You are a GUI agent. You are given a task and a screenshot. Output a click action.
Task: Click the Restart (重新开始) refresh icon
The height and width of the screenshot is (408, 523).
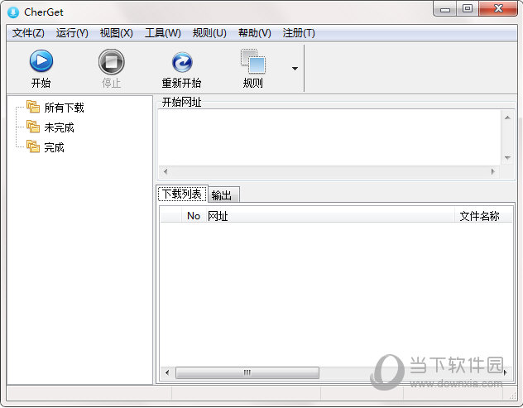pyautogui.click(x=182, y=62)
